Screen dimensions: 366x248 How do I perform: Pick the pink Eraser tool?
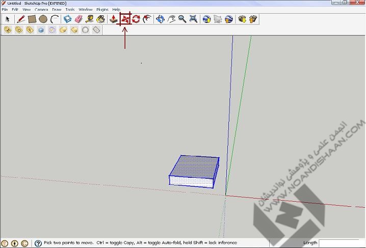click(x=79, y=19)
